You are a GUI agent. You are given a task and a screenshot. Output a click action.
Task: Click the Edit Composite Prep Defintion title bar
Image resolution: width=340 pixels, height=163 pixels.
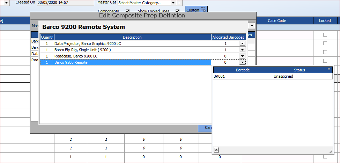143,16
